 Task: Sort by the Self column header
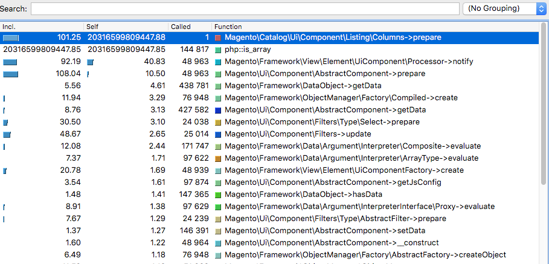(x=126, y=27)
